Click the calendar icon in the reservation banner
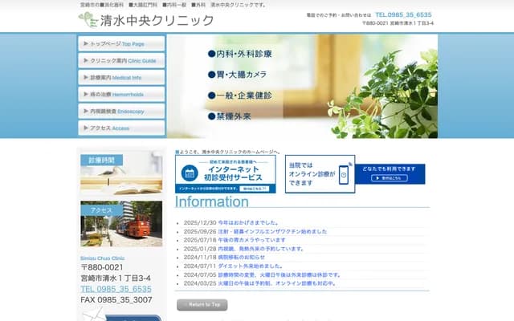514x321 pixels. point(190,173)
